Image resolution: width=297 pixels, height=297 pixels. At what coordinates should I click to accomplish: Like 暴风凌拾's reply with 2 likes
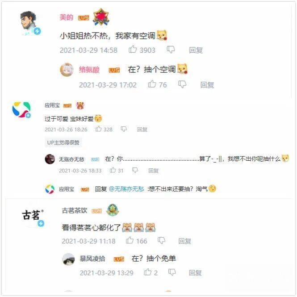point(148,272)
